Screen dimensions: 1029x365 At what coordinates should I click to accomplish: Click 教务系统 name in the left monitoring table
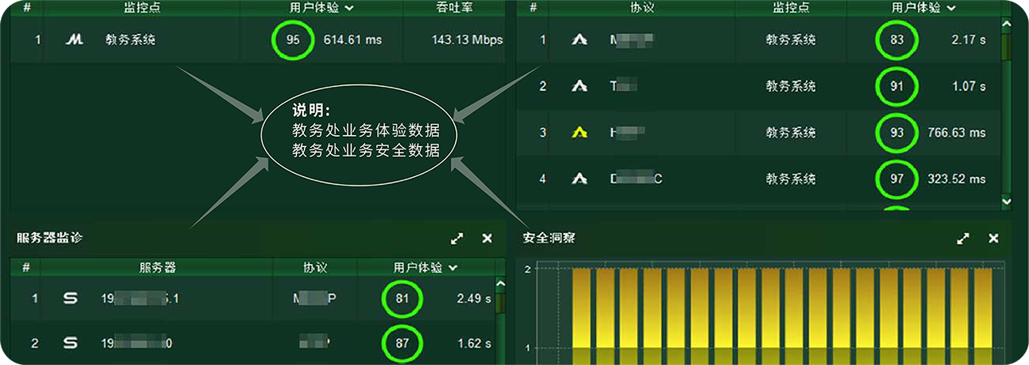131,40
